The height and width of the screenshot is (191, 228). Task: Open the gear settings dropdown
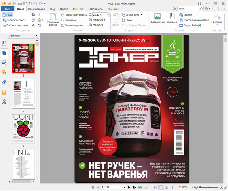(207, 9)
